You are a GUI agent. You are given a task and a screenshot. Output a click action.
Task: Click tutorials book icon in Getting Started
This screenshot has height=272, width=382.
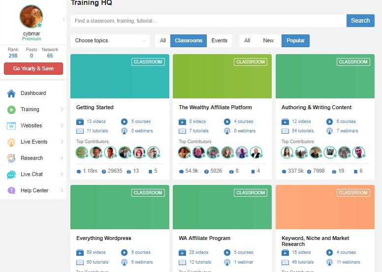(x=80, y=131)
